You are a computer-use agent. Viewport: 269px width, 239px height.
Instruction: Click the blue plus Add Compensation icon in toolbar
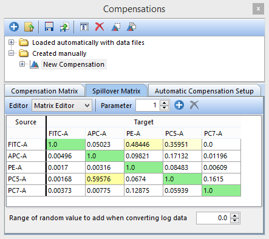[x=14, y=27]
